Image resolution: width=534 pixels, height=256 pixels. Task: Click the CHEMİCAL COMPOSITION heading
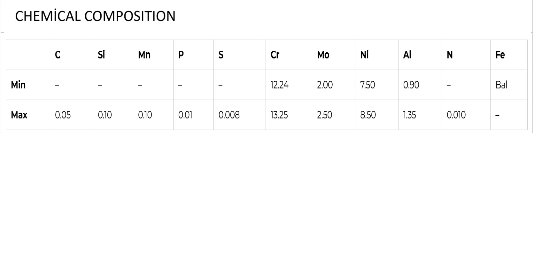95,16
